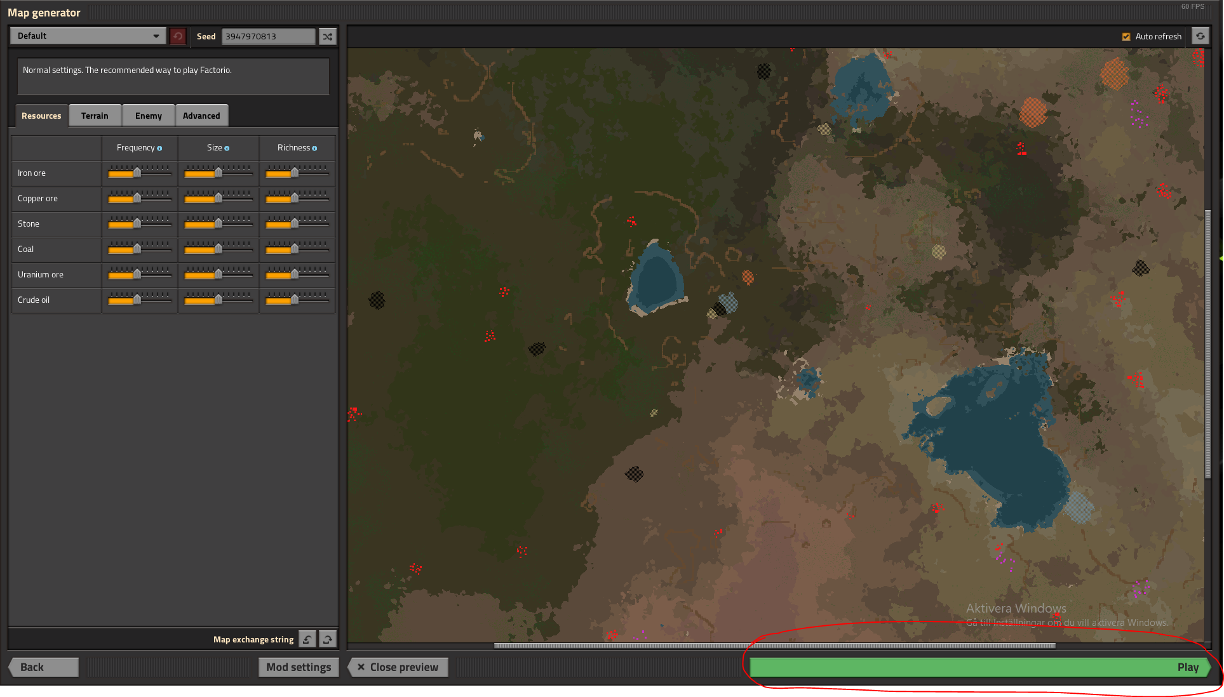Import a map exchange string
The height and width of the screenshot is (697, 1224).
[307, 639]
